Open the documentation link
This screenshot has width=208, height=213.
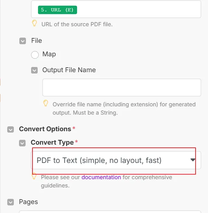tap(101, 177)
